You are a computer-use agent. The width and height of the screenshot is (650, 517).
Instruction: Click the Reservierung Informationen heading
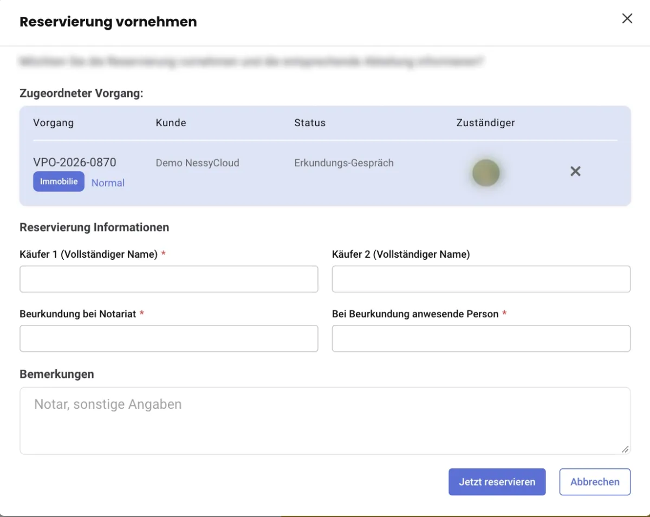94,227
